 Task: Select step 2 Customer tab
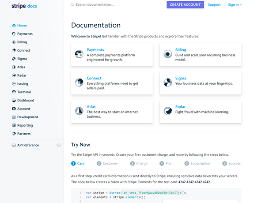click(107, 163)
